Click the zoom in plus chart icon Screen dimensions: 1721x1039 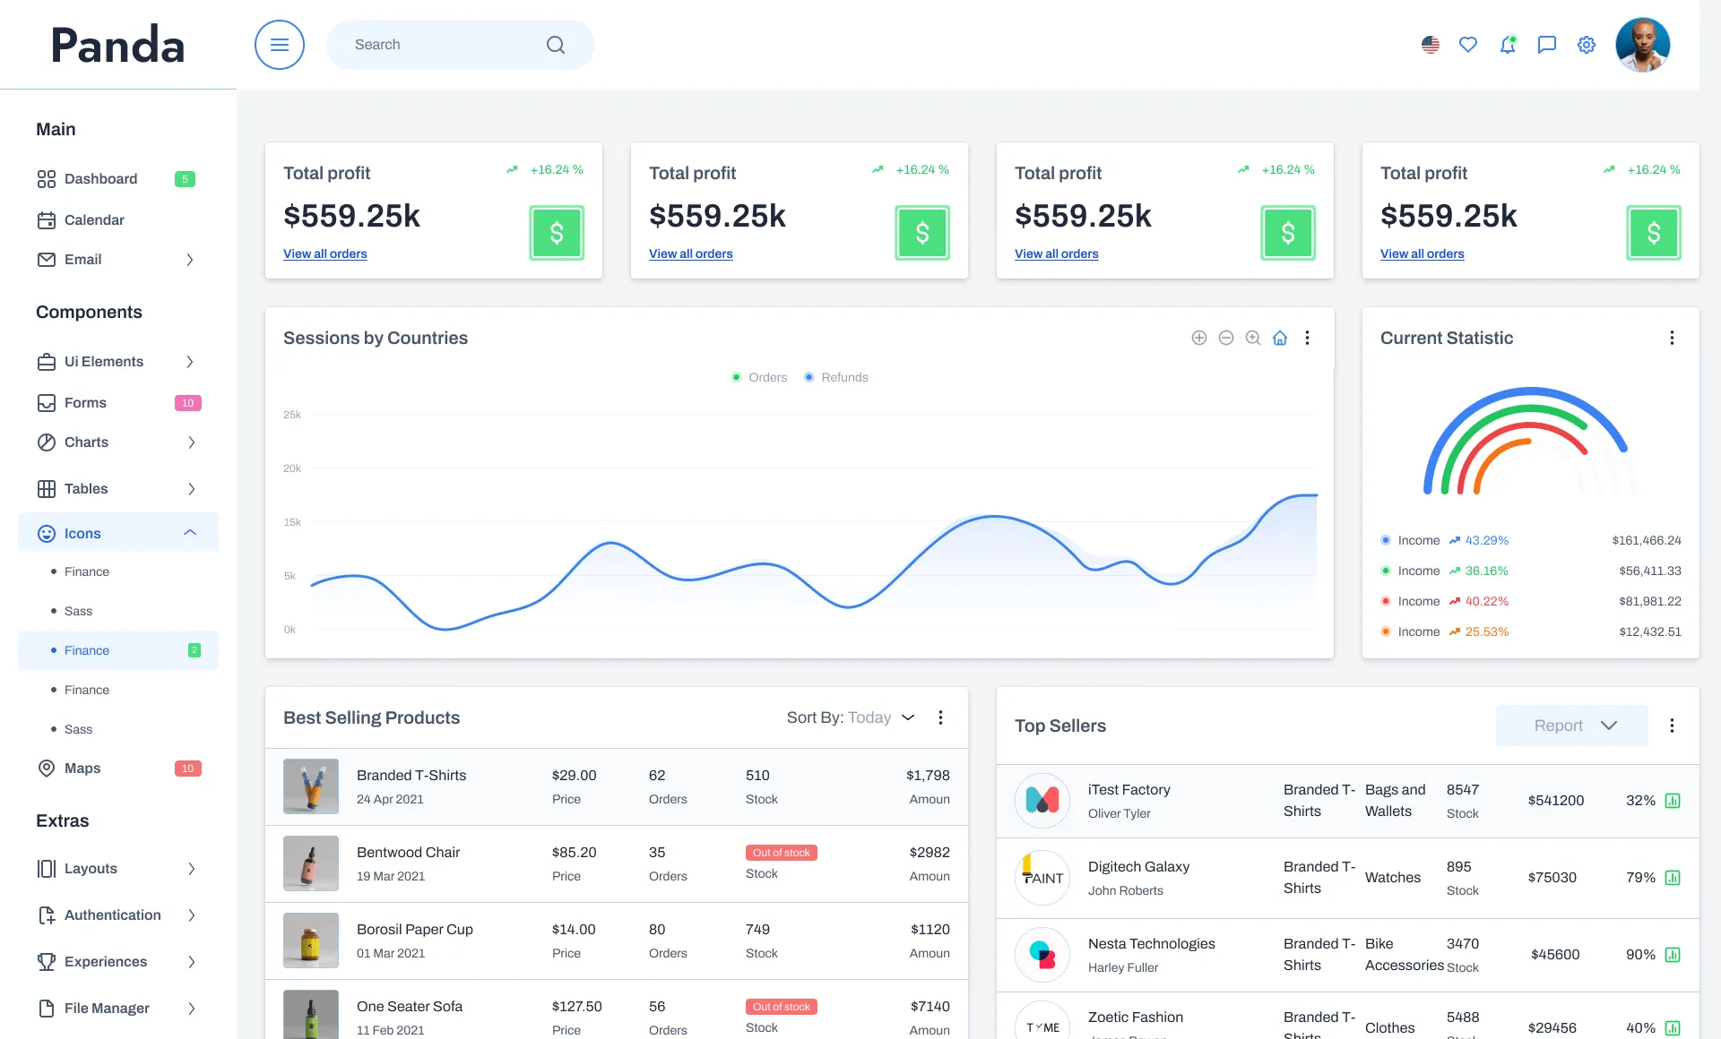pyautogui.click(x=1199, y=338)
